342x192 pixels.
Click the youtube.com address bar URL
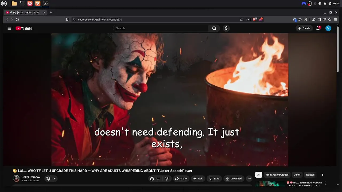[100, 19]
